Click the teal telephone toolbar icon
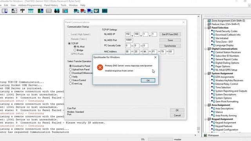This screenshot has width=251, height=141. point(76,11)
